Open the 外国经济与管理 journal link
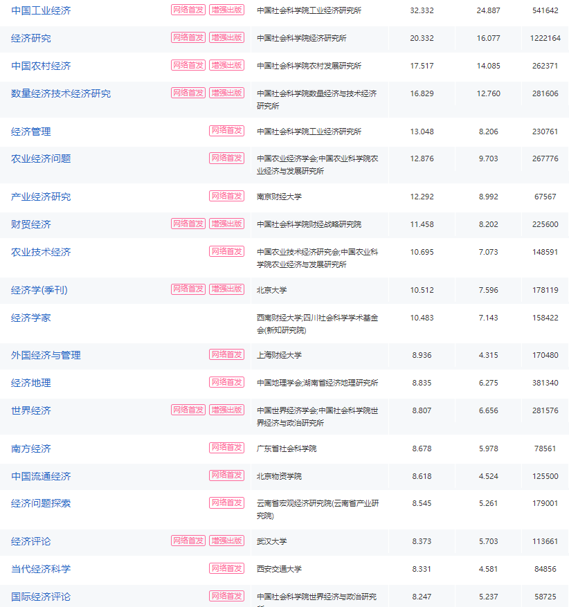 [x=46, y=355]
